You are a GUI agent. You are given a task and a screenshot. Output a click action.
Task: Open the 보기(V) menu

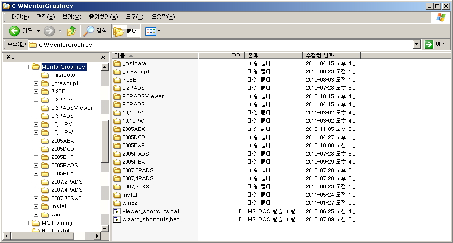click(72, 17)
